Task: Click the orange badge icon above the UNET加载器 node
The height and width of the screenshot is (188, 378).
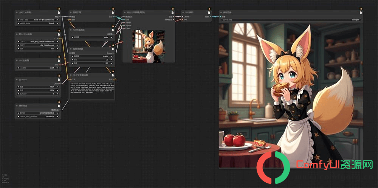Action: 59,9
